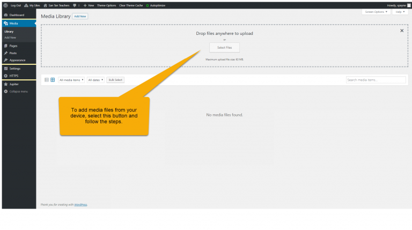
Task: Click the "Drop files anywhere to upload" text
Action: (224, 33)
